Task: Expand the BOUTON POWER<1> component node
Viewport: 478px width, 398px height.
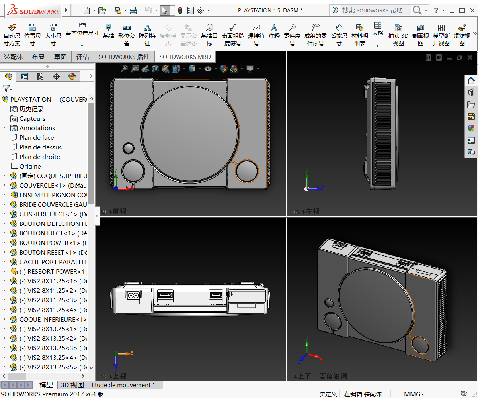Action: (x=4, y=243)
